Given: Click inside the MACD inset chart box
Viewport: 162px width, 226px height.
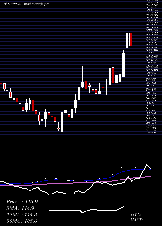Looking at the screenshot, I should click(x=89, y=210).
